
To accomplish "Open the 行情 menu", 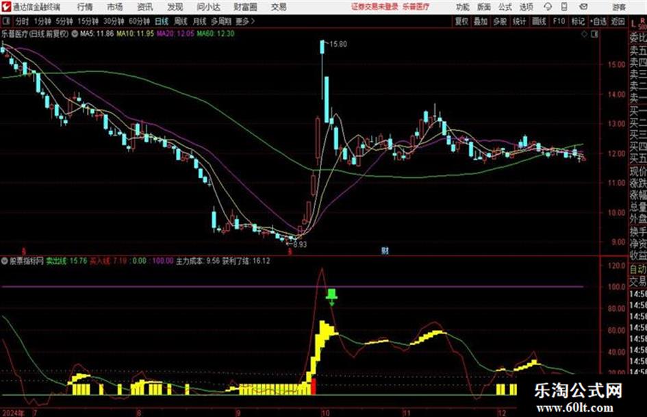I will coord(85,7).
